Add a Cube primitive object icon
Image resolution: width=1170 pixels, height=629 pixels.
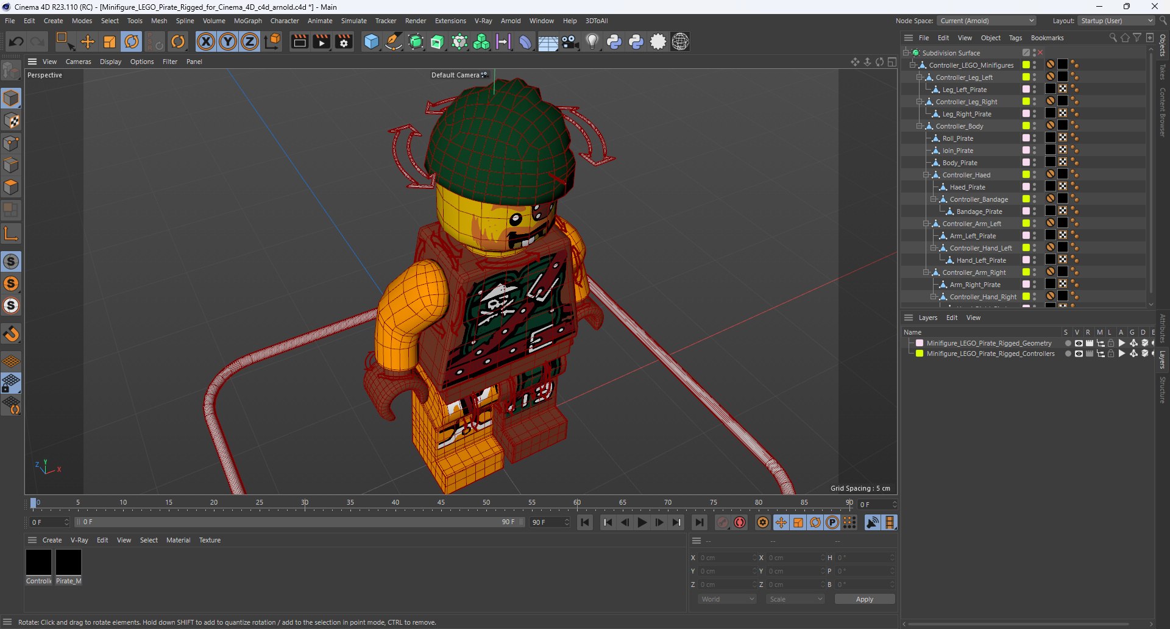(371, 42)
